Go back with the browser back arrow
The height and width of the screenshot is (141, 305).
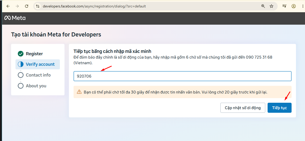coord(8,6)
